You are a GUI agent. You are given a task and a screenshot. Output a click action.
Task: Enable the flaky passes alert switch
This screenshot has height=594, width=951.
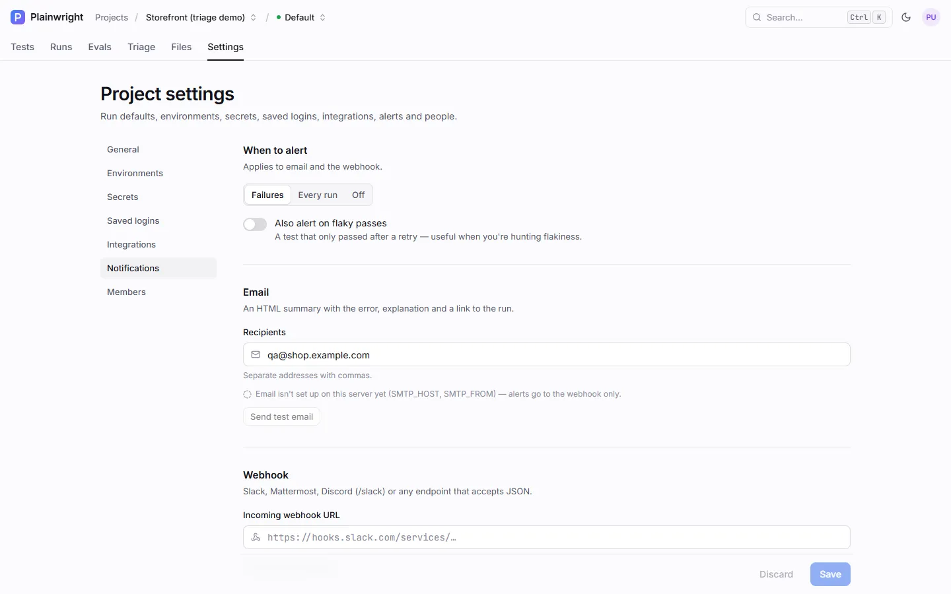tap(255, 224)
